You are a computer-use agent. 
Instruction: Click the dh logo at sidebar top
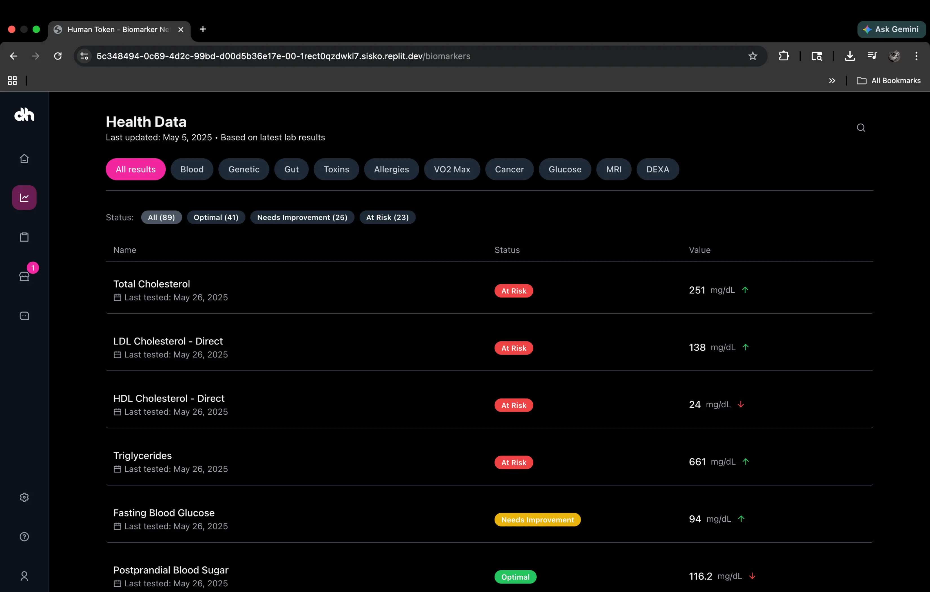pyautogui.click(x=24, y=114)
